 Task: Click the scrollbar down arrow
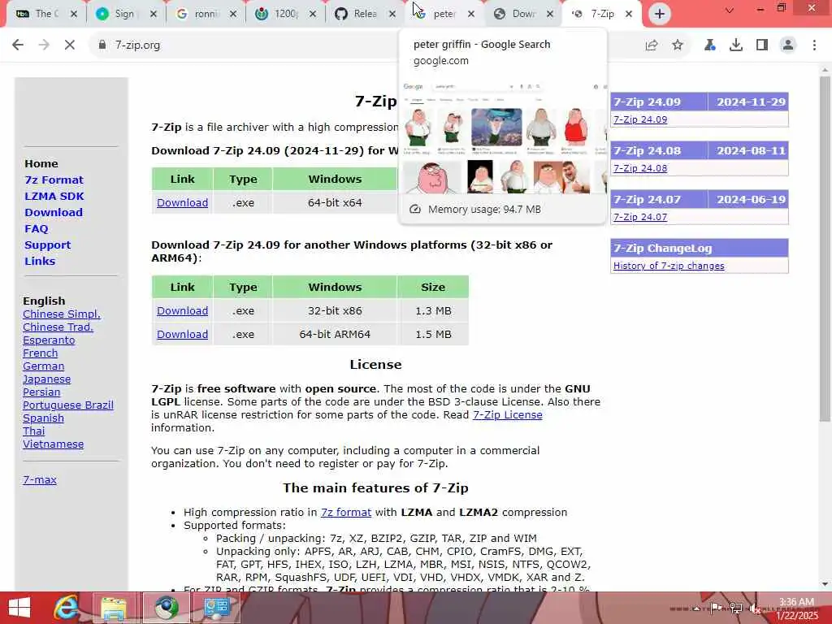(x=825, y=584)
